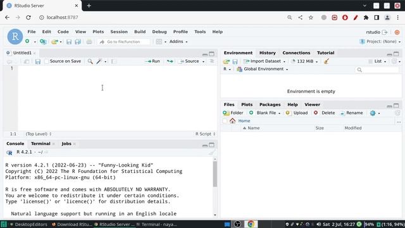Click the Home breadcrumb link
Image resolution: width=405 pixels, height=228 pixels.
click(244, 121)
